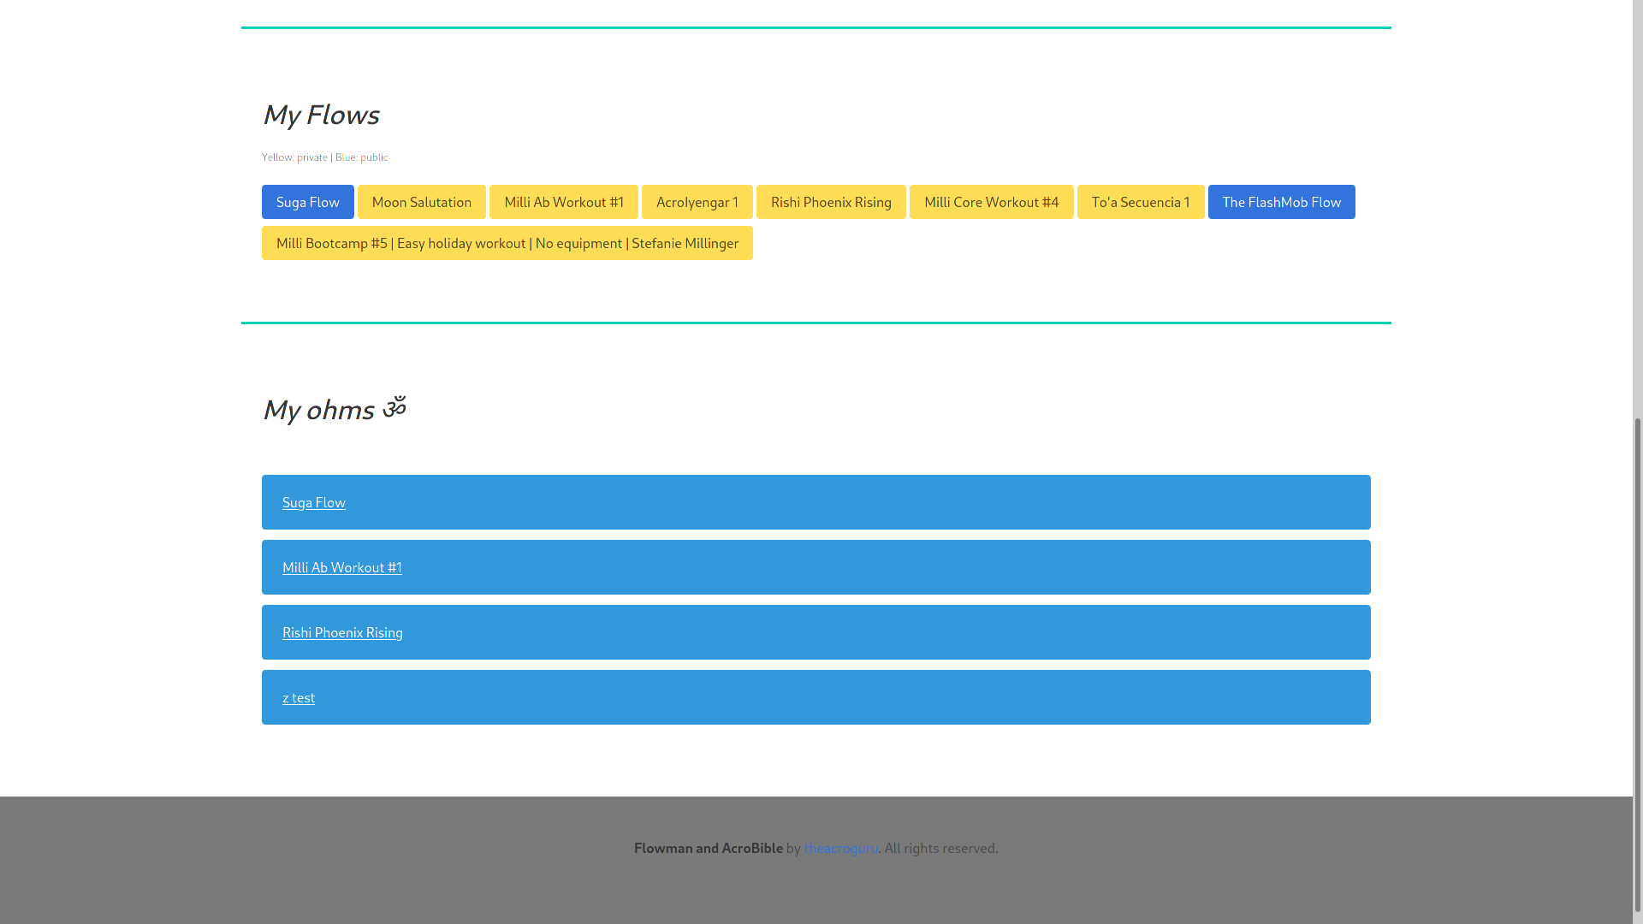Image resolution: width=1643 pixels, height=924 pixels.
Task: Click empty area of Rishi Phoenix Rising row
Action: (x=856, y=632)
